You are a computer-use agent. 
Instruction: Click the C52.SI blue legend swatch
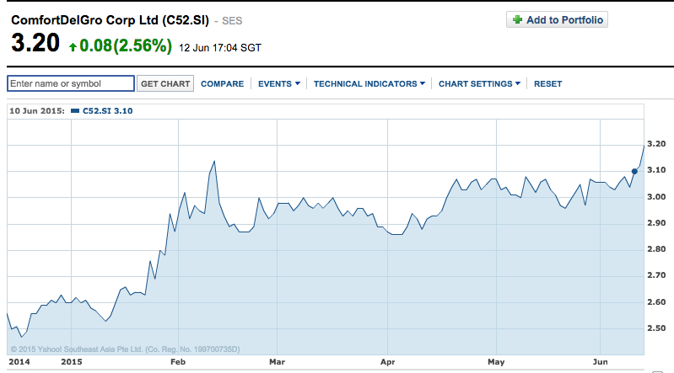point(75,111)
